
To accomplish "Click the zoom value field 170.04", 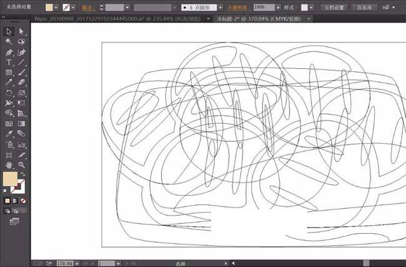I will coord(65,263).
